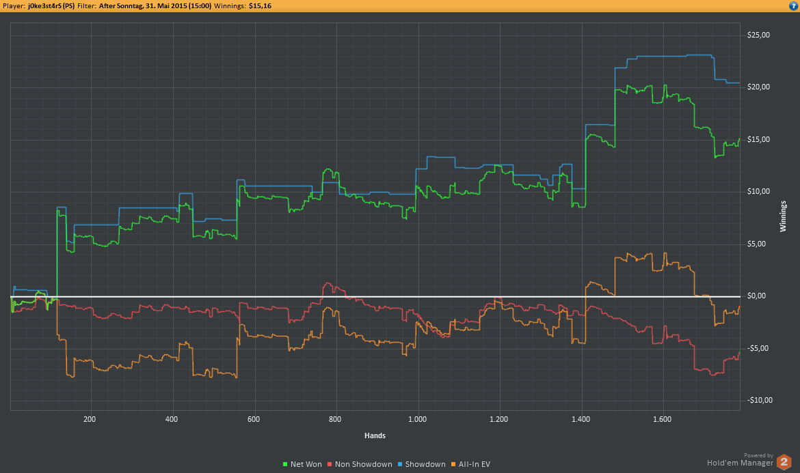Screen dimensions: 800x473
Task: Click the green Net Won color square
Action: coord(285,464)
